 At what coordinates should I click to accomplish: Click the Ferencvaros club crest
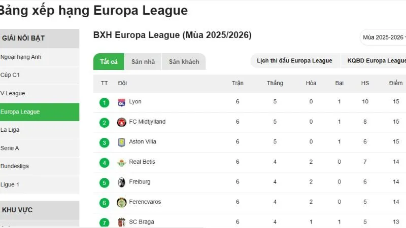pos(121,202)
